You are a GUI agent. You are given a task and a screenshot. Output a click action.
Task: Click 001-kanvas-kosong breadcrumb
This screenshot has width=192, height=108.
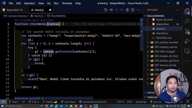[x=15, y=16]
